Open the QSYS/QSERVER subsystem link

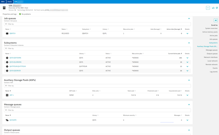[x=15, y=71]
